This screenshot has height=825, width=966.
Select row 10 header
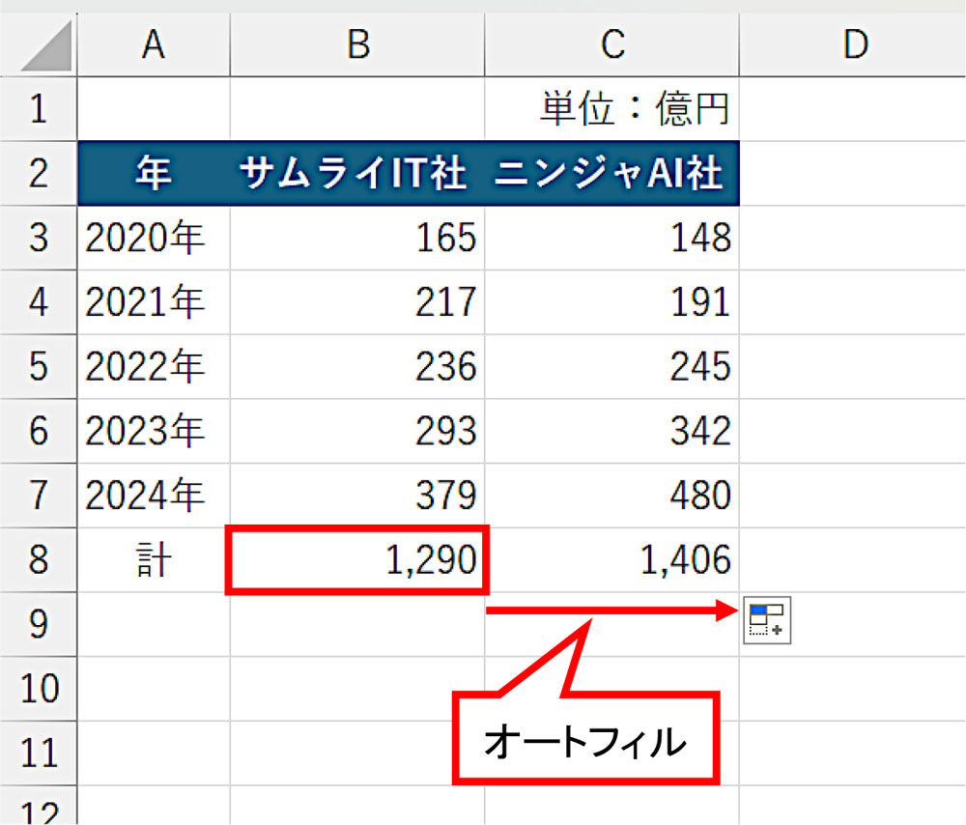pos(39,688)
